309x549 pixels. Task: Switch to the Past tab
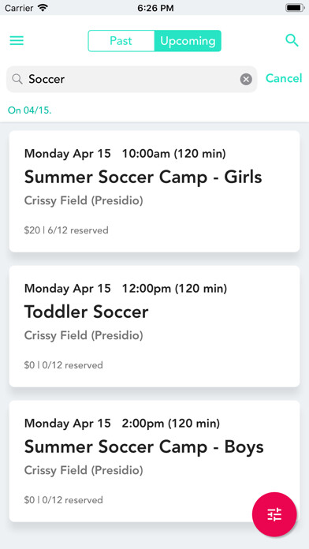click(121, 41)
